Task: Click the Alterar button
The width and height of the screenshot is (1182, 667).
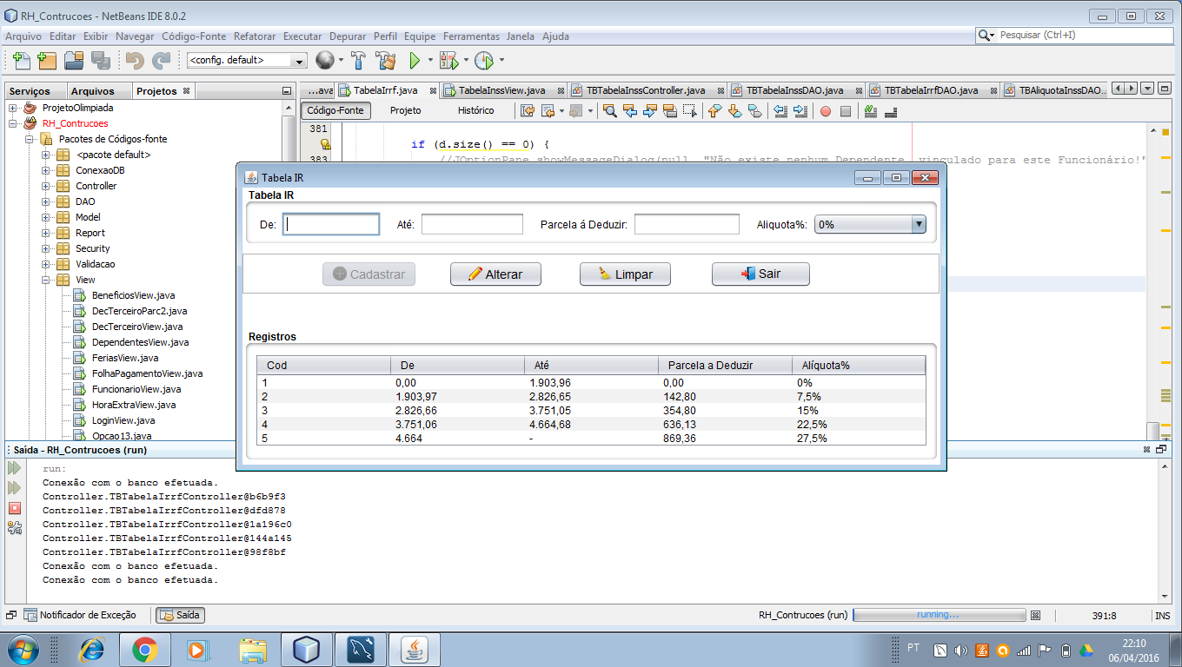Action: coord(495,274)
